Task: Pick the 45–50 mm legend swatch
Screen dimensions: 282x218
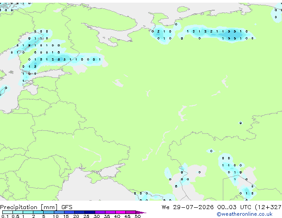Action: tap(131, 212)
